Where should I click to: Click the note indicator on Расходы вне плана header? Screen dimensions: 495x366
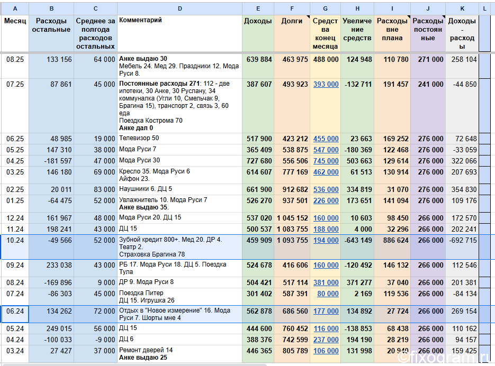(409, 17)
